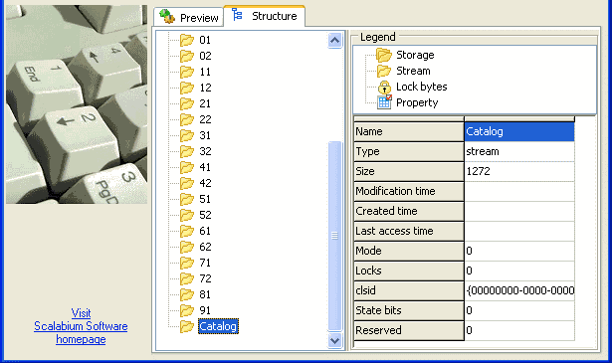The width and height of the screenshot is (612, 363).
Task: Click folder icon next to 81
Action: [x=187, y=294]
